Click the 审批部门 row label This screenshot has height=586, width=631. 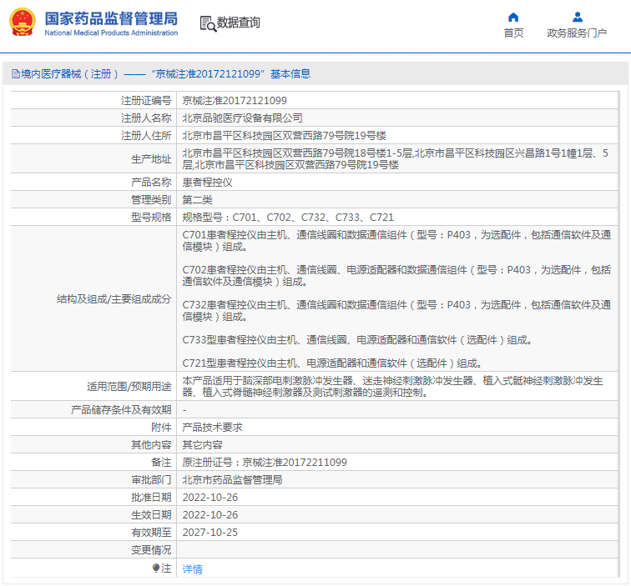pos(151,480)
